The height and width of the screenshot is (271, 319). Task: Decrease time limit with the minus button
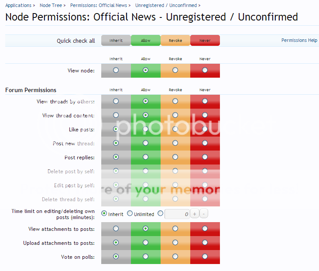tap(204, 214)
